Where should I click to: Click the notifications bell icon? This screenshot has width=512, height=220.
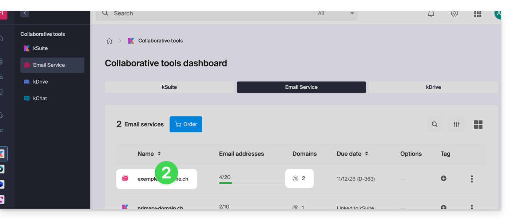pyautogui.click(x=431, y=14)
